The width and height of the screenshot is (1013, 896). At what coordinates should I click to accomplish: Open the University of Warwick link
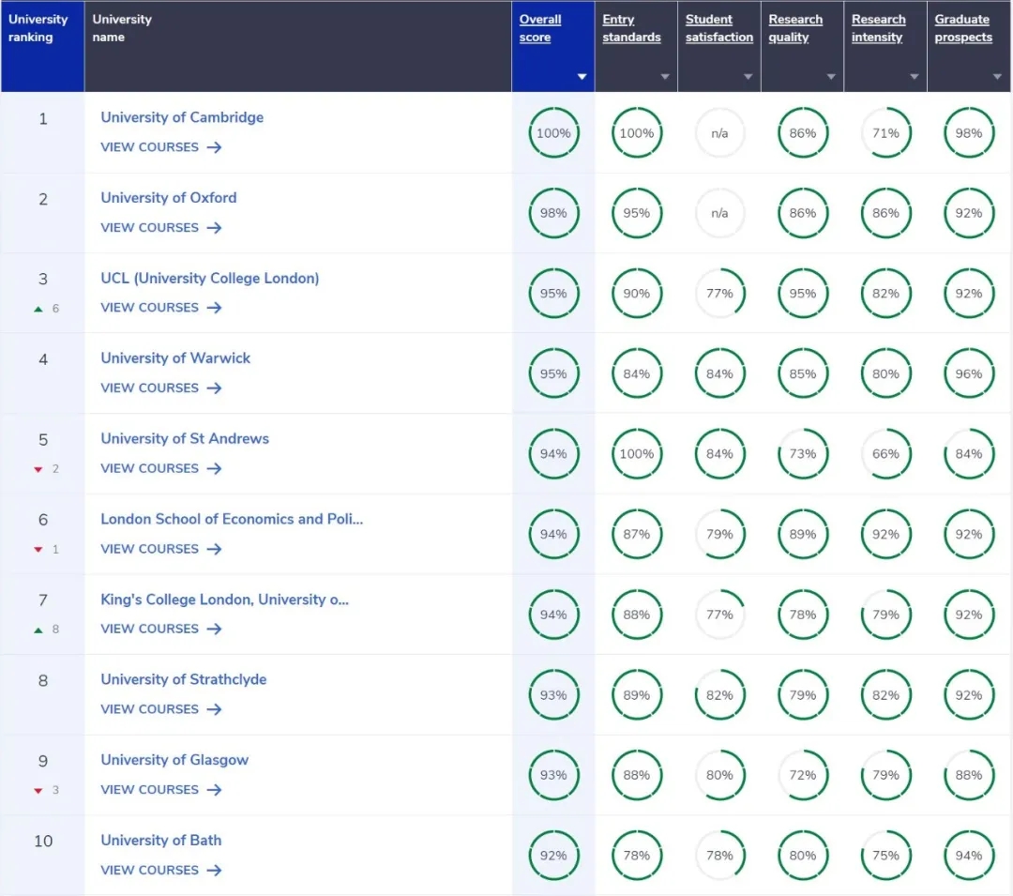click(x=175, y=358)
